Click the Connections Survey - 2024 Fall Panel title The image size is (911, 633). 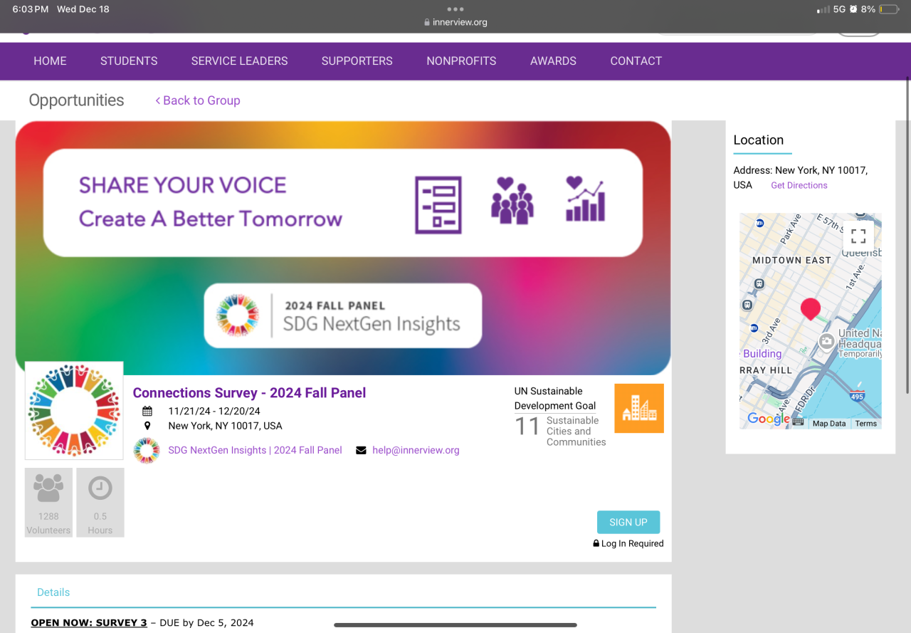click(x=249, y=392)
